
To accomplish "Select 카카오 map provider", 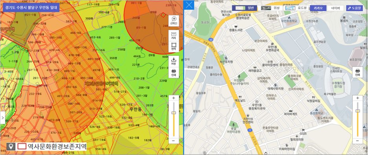I will click(318, 8).
